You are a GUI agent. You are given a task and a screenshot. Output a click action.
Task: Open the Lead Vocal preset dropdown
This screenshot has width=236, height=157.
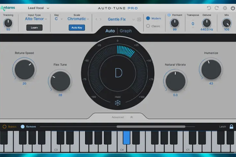click(38, 8)
